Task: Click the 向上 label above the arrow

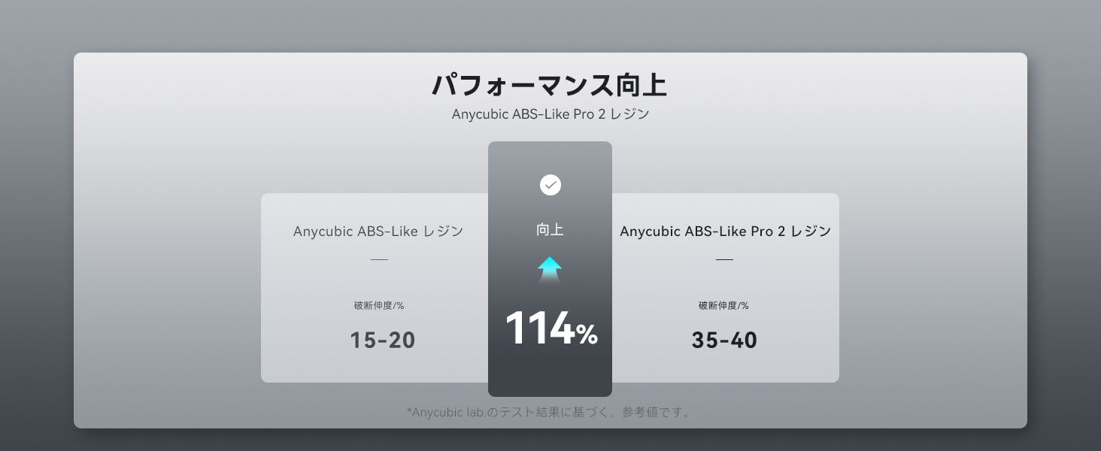Action: point(550,230)
